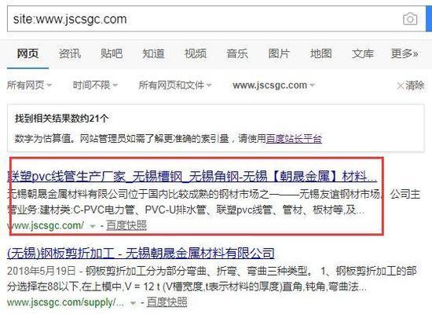
Task: Go to the 知道 tab
Action: (x=153, y=53)
